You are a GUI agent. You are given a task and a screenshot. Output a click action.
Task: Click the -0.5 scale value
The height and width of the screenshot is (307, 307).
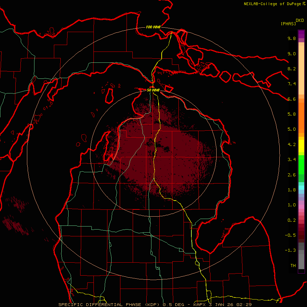[x=290, y=235]
